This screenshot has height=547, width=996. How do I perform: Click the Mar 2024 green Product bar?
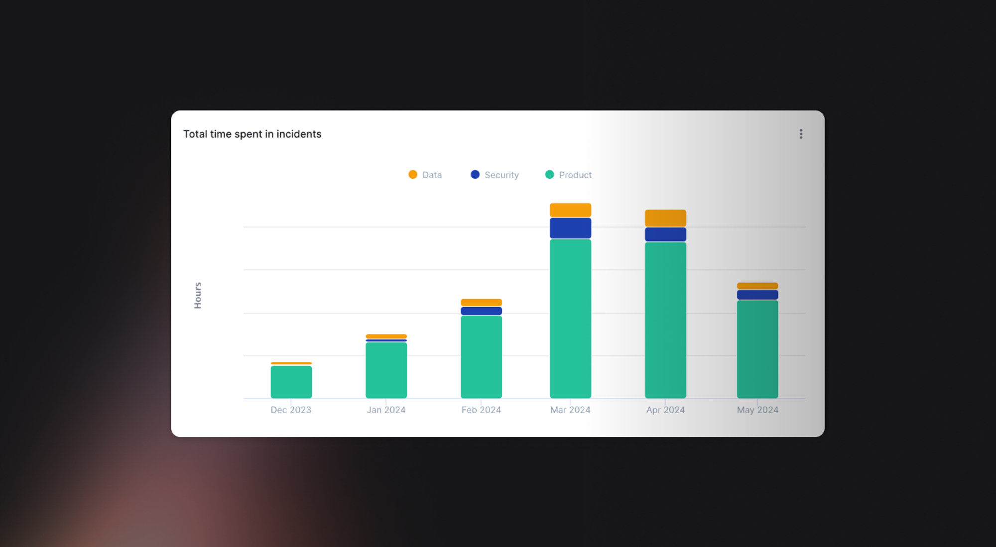[570, 319]
